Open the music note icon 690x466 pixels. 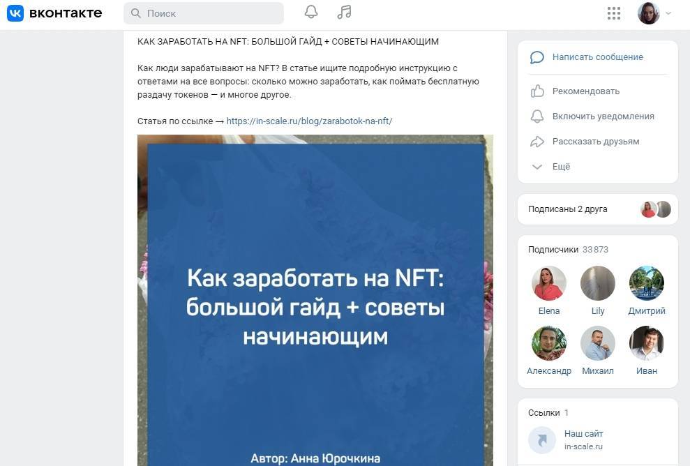tap(344, 13)
